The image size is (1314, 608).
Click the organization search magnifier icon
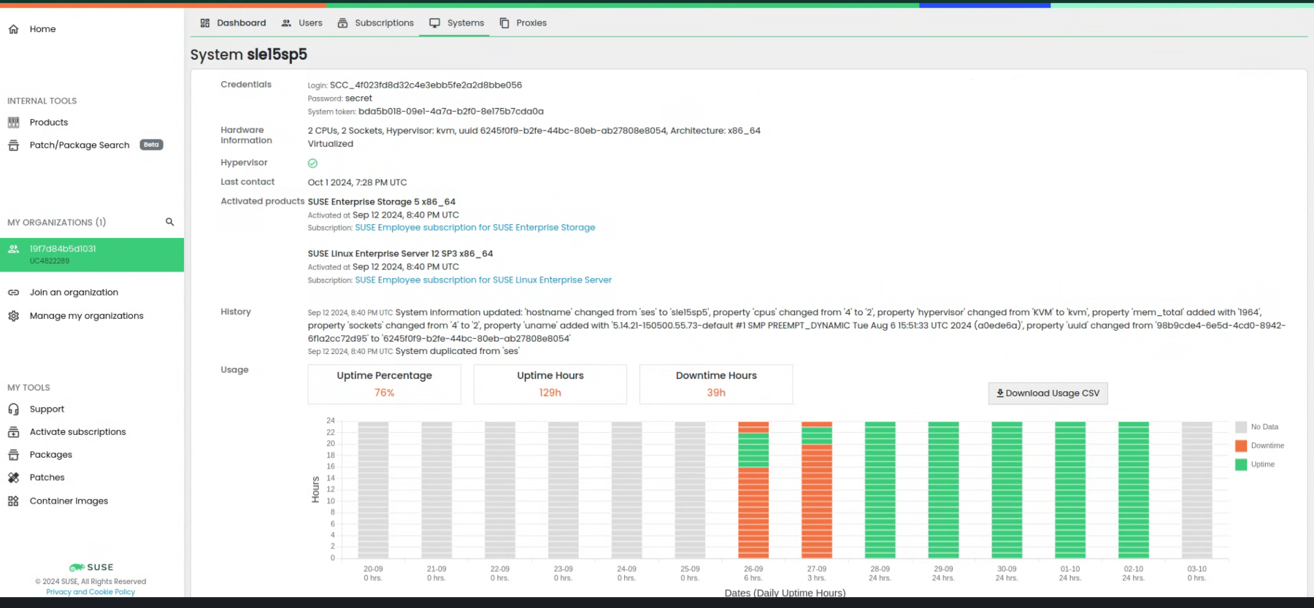click(169, 222)
